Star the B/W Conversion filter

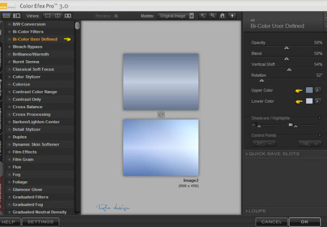tap(10, 24)
